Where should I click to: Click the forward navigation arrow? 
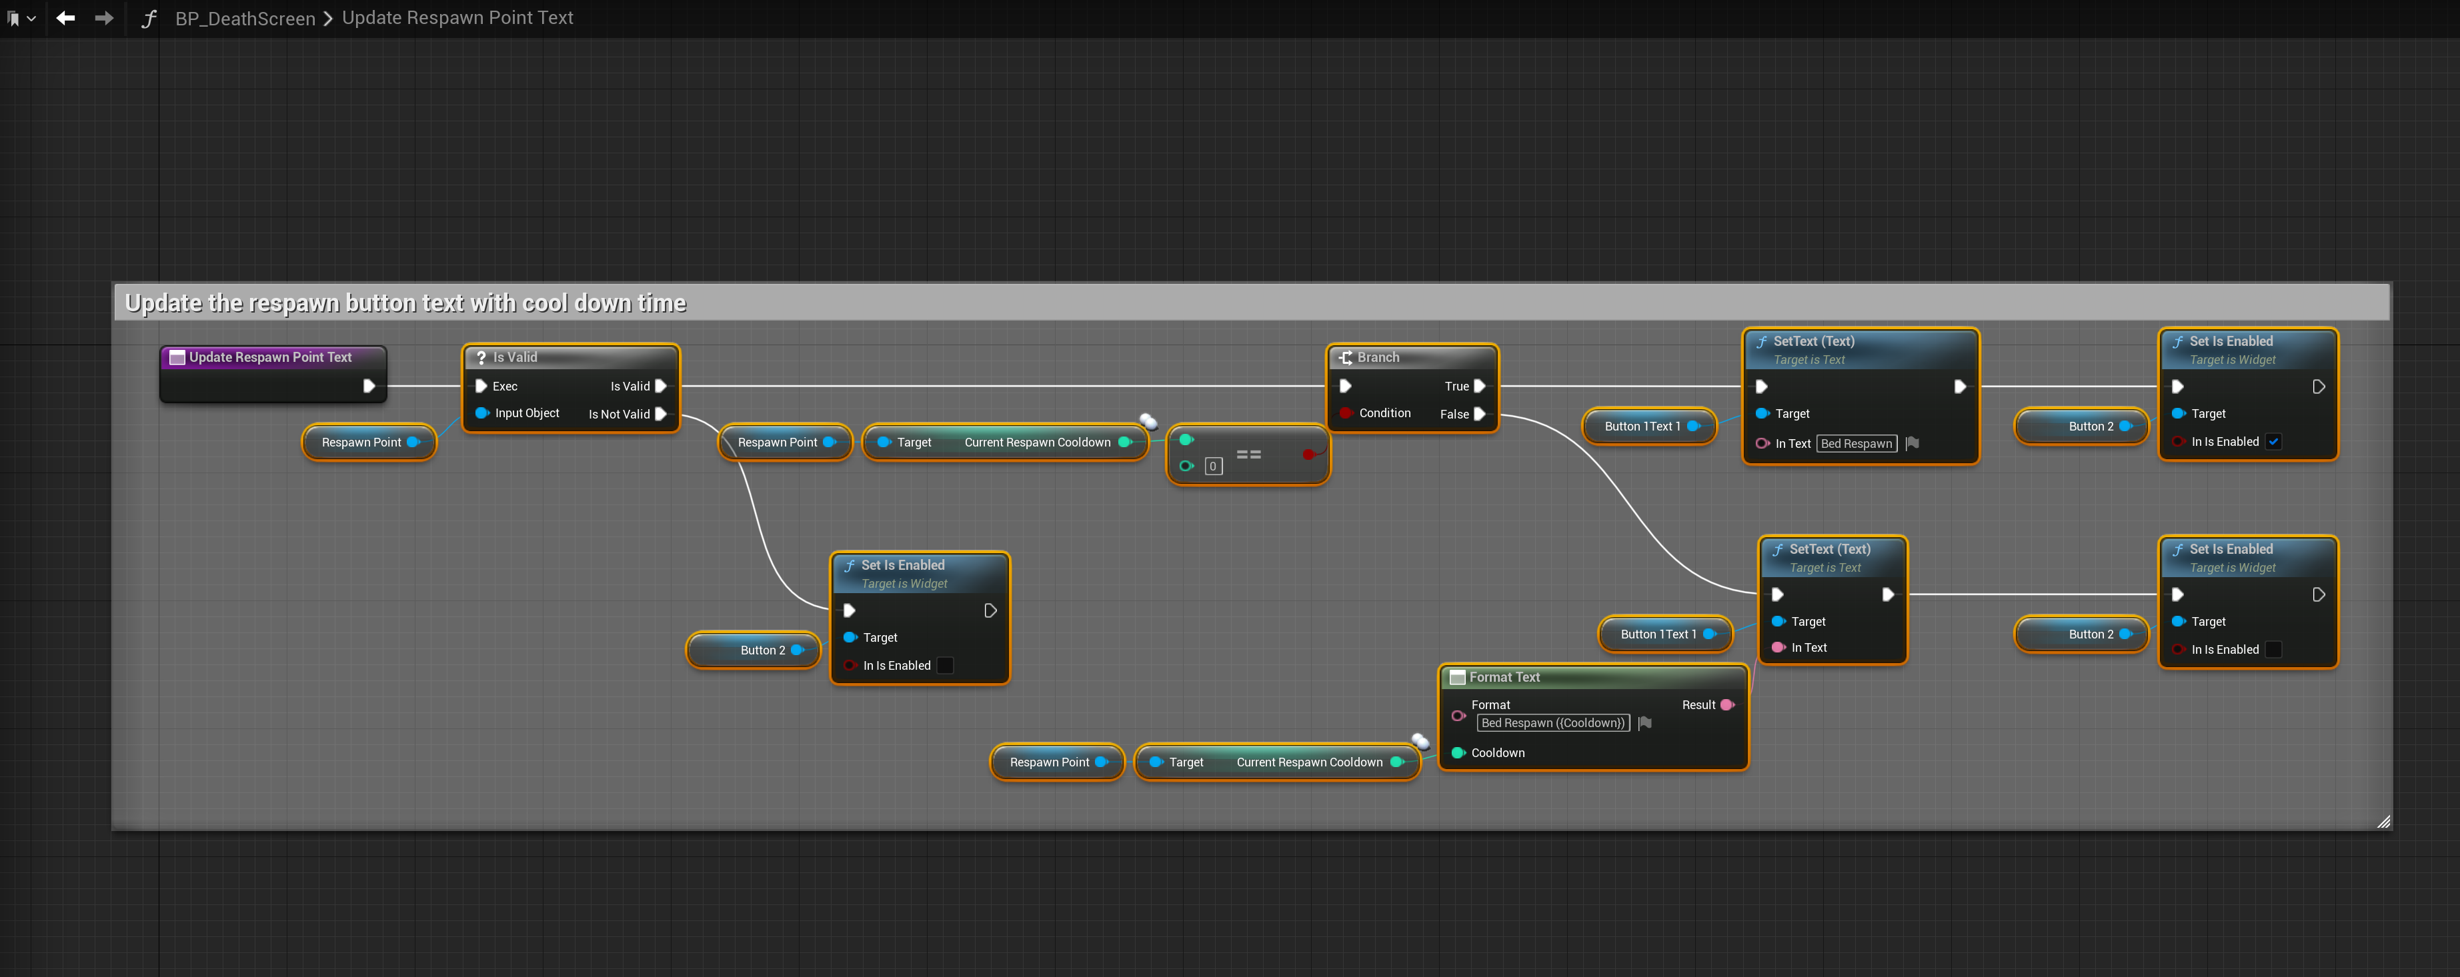pos(104,18)
